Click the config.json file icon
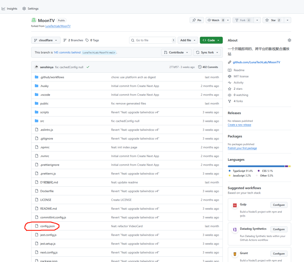 36,226
